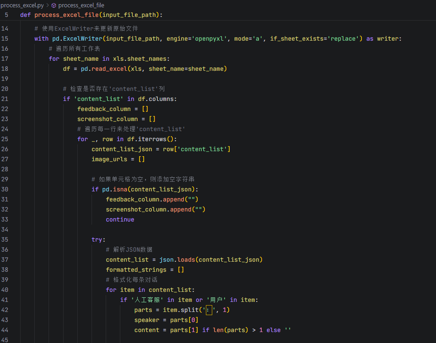Click line number 15 in the gutter
The width and height of the screenshot is (436, 343).
5,38
